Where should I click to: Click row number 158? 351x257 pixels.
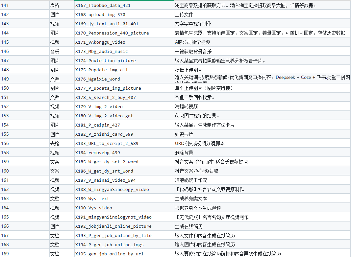click(x=25, y=152)
